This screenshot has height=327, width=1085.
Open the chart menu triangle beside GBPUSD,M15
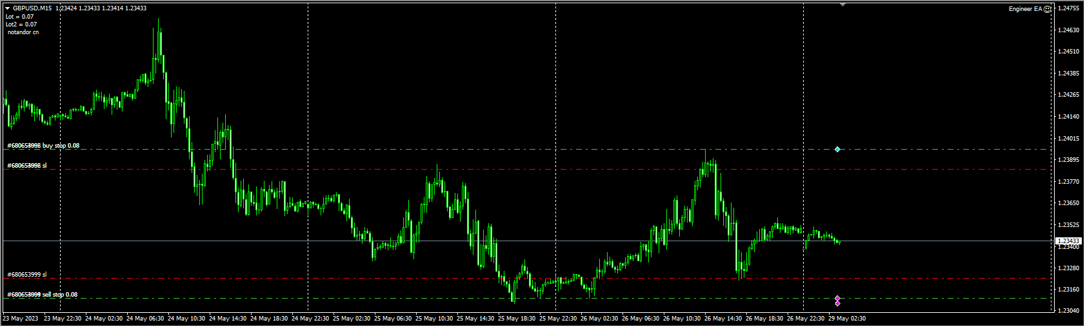coord(8,8)
